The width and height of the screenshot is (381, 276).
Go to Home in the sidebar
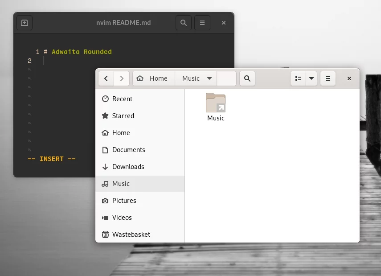[121, 133]
